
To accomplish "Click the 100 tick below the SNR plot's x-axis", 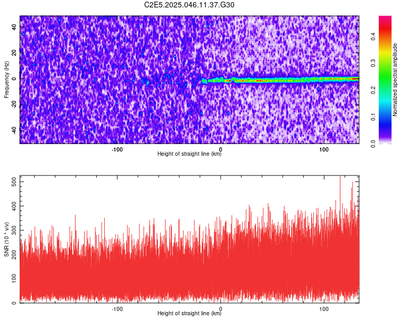I will tap(323, 309).
